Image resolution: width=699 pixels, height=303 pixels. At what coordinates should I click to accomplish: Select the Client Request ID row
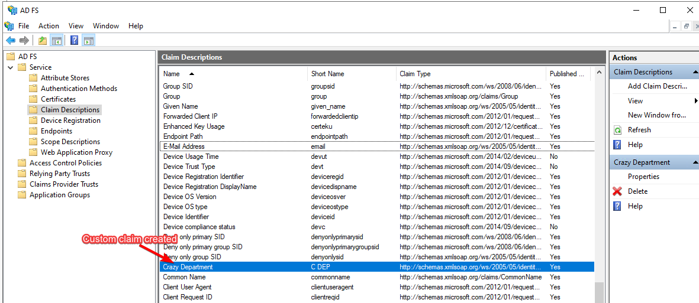376,297
